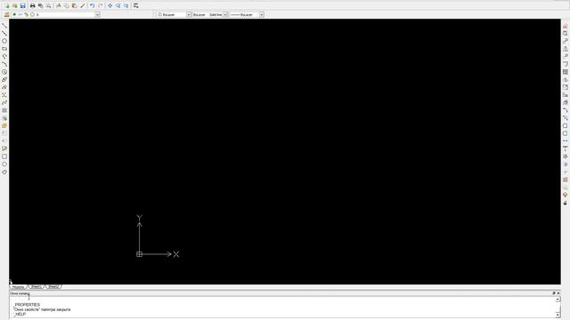Select the hatch fill tool in draw toolbar
Image resolution: width=570 pixels, height=320 pixels.
tap(4, 110)
